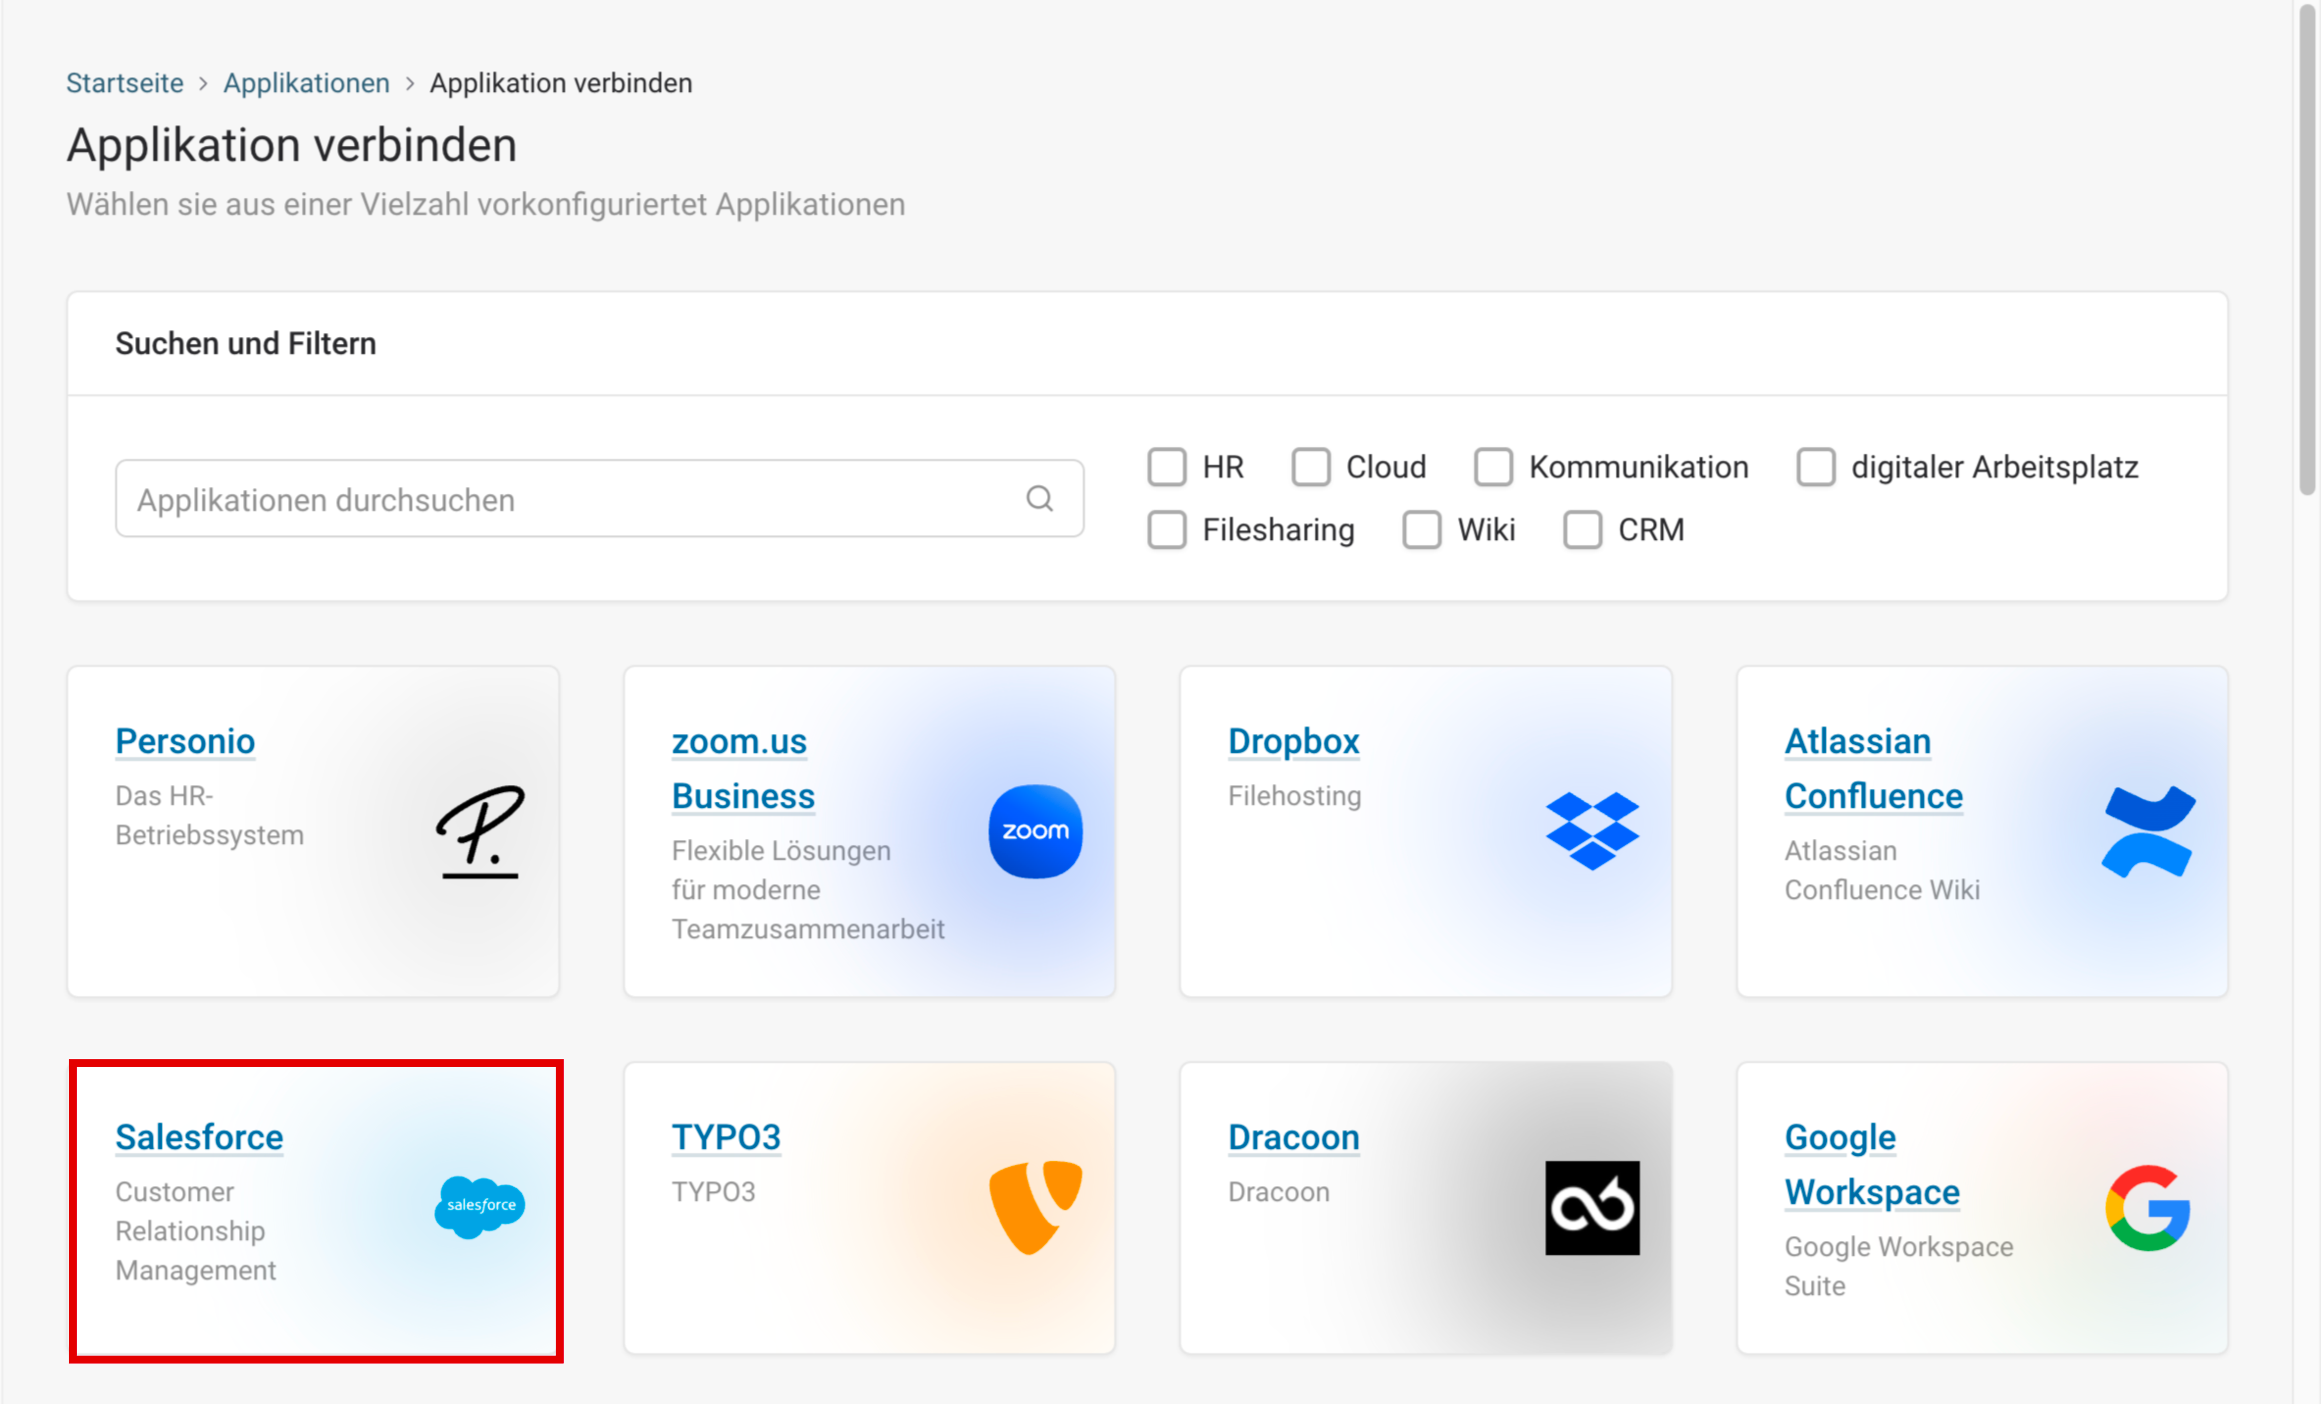Click the Dropbox logo icon

coord(1592,831)
